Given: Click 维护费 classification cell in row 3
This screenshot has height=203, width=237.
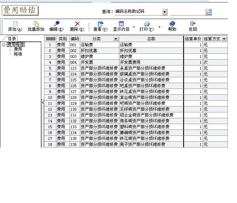Looking at the screenshot, I should point(100,57).
